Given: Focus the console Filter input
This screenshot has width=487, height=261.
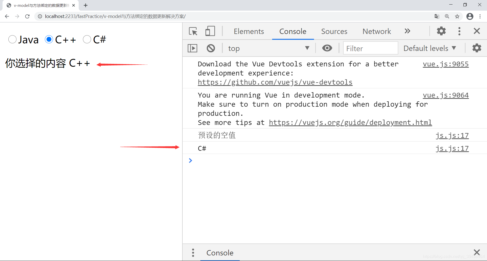Looking at the screenshot, I should [x=370, y=48].
